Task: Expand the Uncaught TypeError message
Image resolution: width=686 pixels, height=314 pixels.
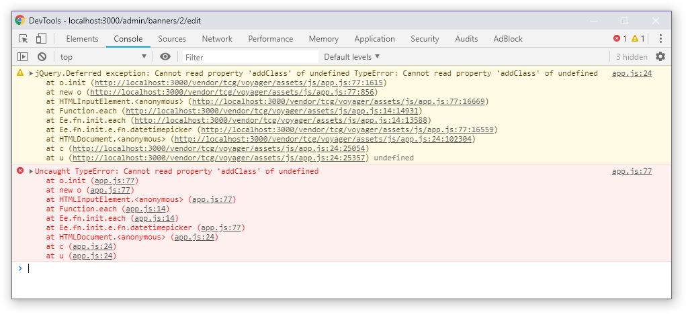Action: click(31, 171)
